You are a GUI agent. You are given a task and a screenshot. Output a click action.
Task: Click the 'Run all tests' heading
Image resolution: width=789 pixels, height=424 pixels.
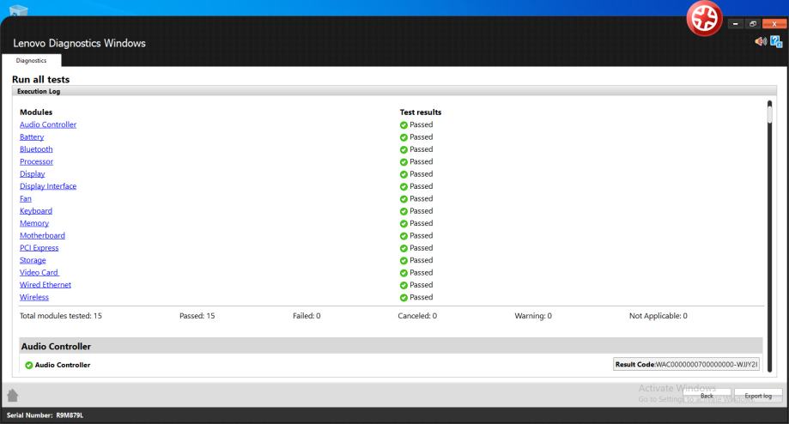point(40,80)
